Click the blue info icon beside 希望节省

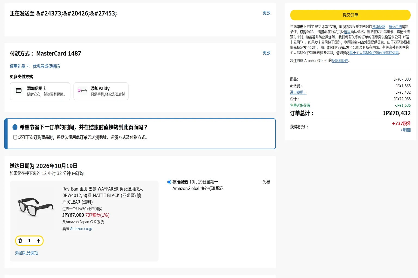point(15,127)
